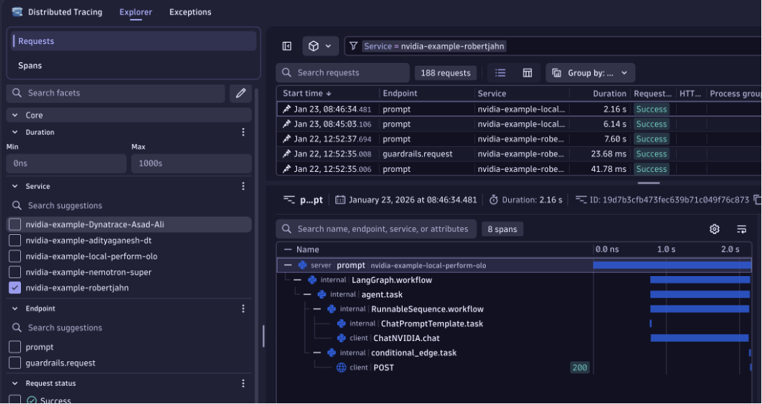Click the Search requests field
The height and width of the screenshot is (404, 762).
click(x=343, y=73)
